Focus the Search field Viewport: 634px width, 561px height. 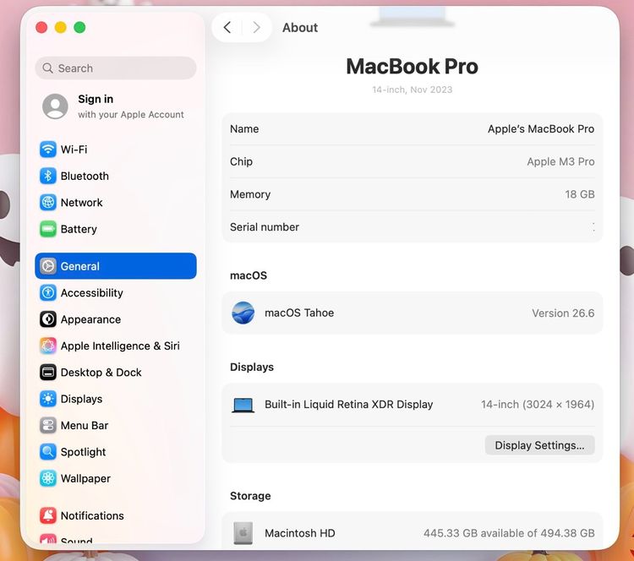(x=116, y=68)
